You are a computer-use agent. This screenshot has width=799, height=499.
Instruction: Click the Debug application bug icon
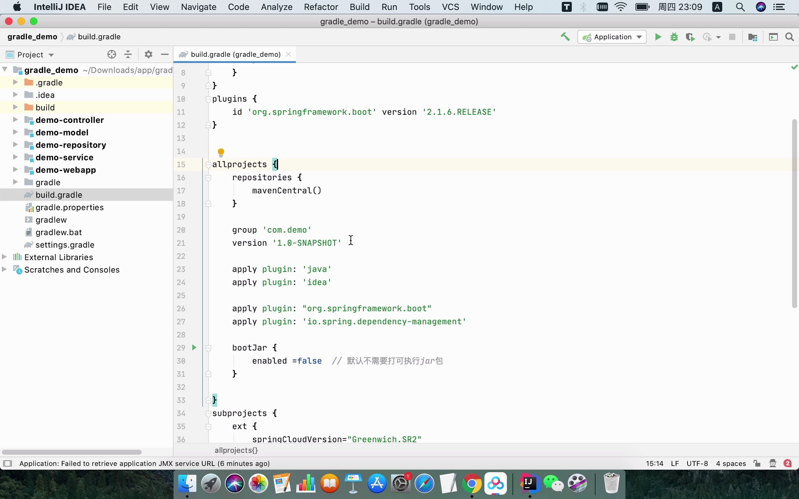[x=674, y=36]
